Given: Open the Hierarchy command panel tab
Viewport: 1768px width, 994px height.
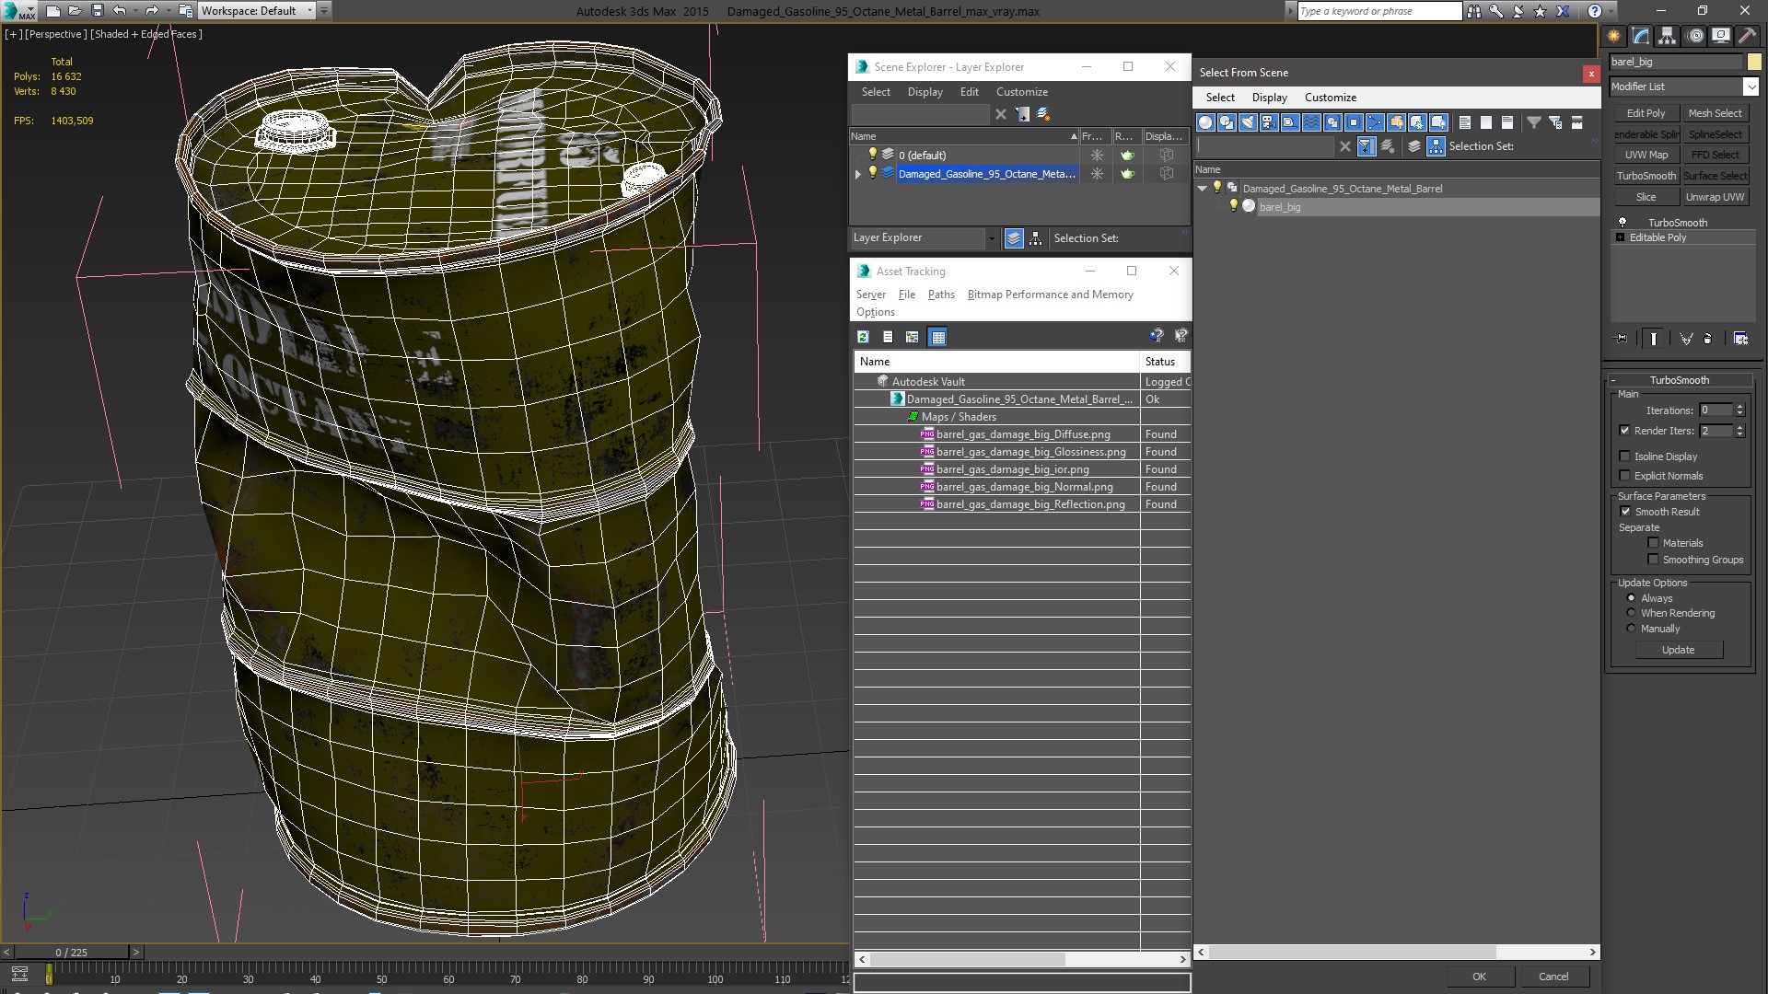Looking at the screenshot, I should [x=1668, y=36].
